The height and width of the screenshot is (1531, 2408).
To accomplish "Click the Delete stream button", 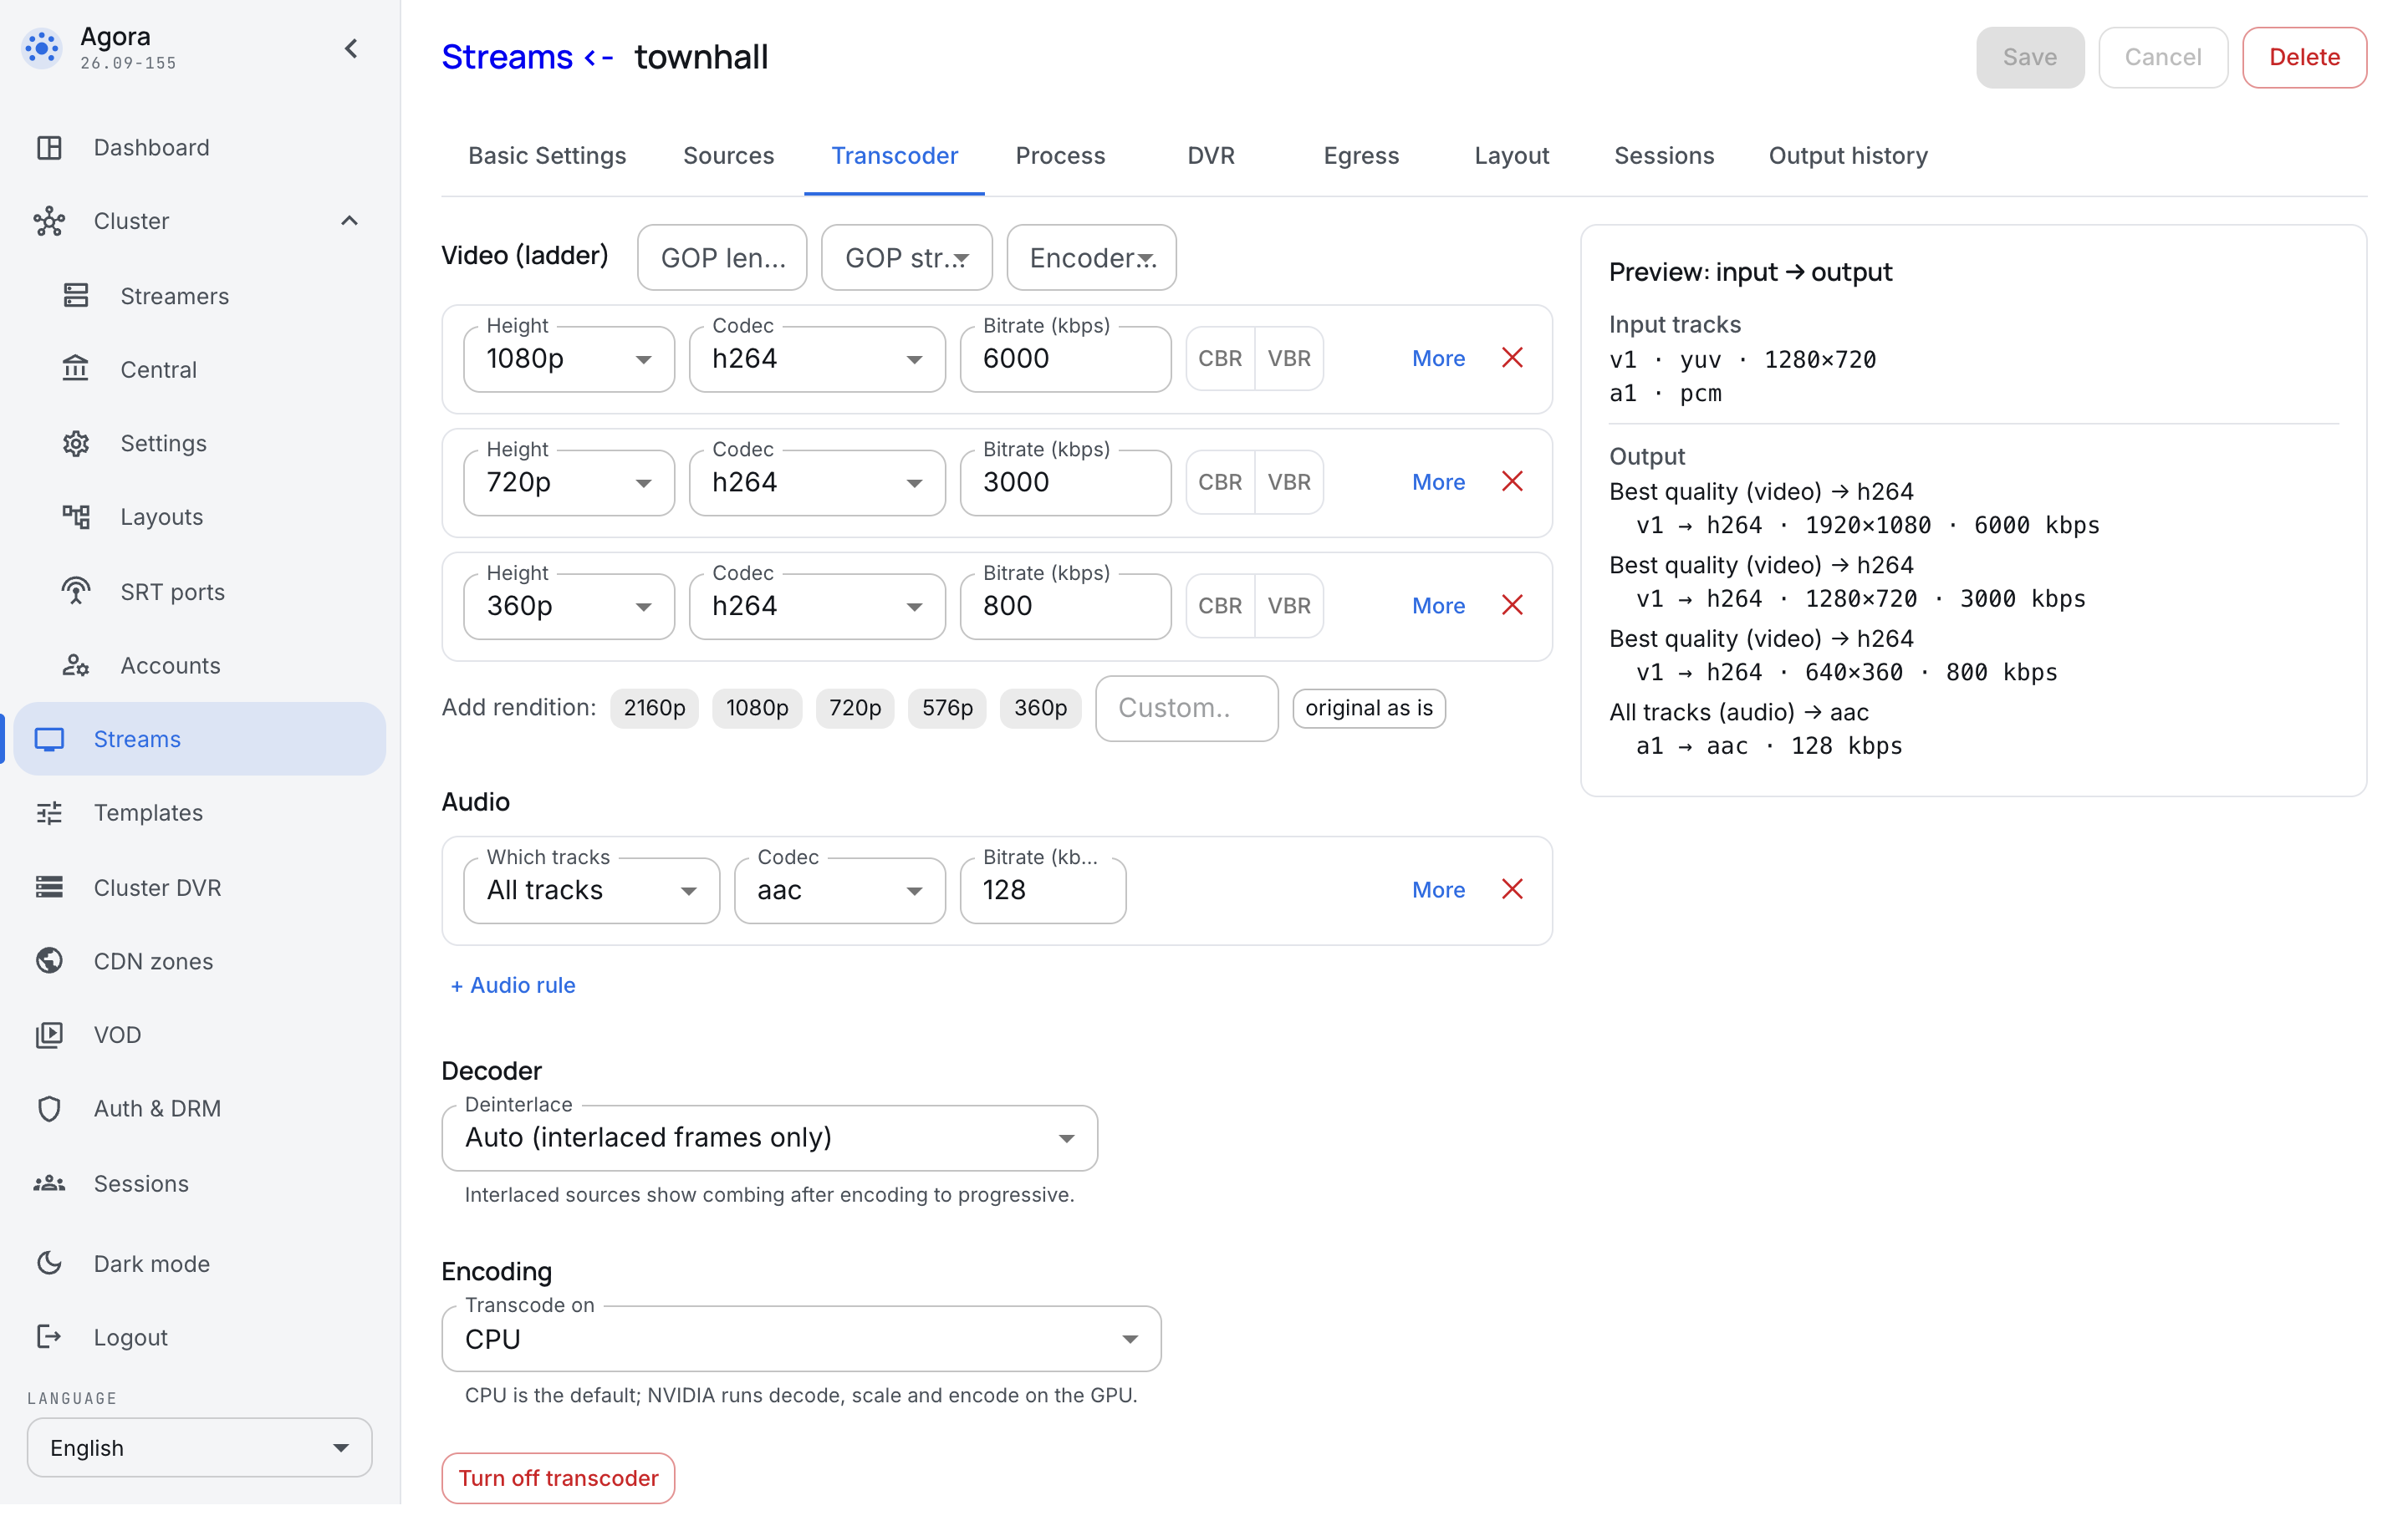I will (2304, 58).
